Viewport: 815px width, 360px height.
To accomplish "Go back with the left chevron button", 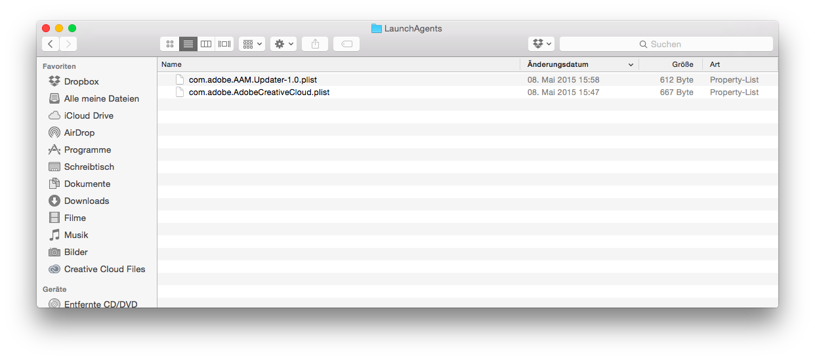I will [51, 44].
